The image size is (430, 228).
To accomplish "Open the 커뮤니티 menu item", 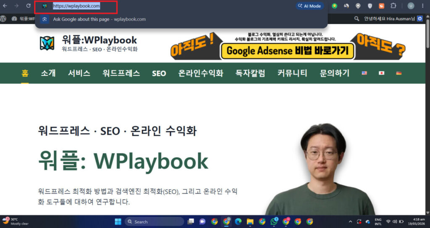I will coord(292,73).
